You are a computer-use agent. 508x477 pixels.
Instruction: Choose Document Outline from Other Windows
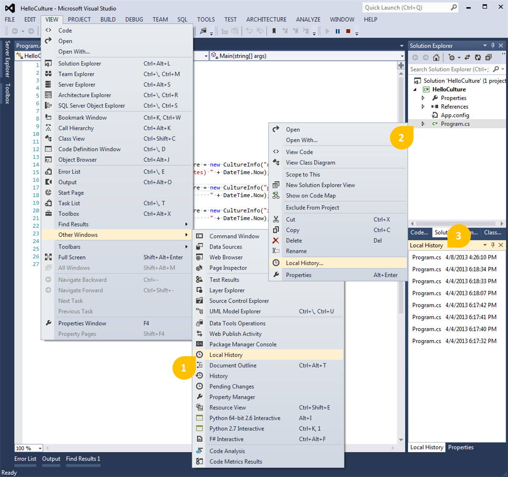point(268,365)
